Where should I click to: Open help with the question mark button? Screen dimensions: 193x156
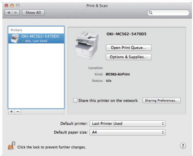pyautogui.click(x=183, y=146)
